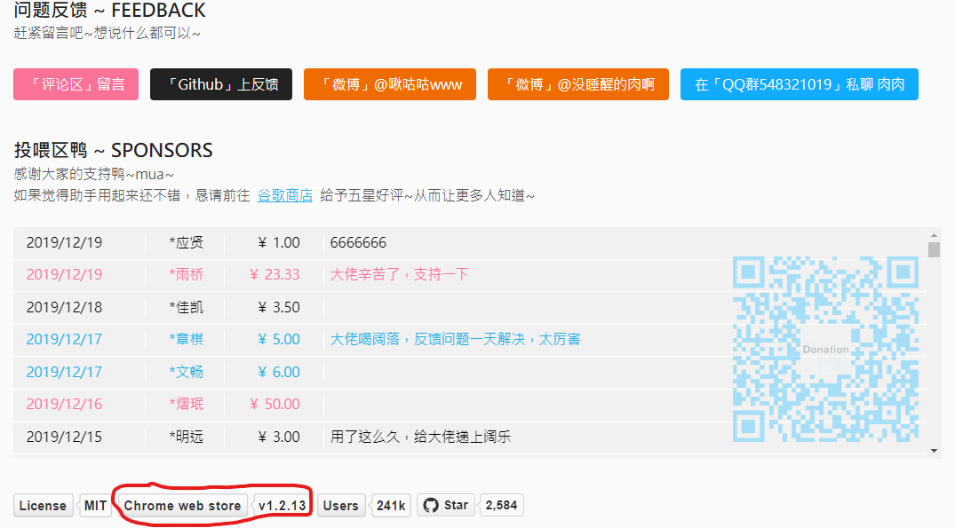Select the comment 6666666

(358, 243)
